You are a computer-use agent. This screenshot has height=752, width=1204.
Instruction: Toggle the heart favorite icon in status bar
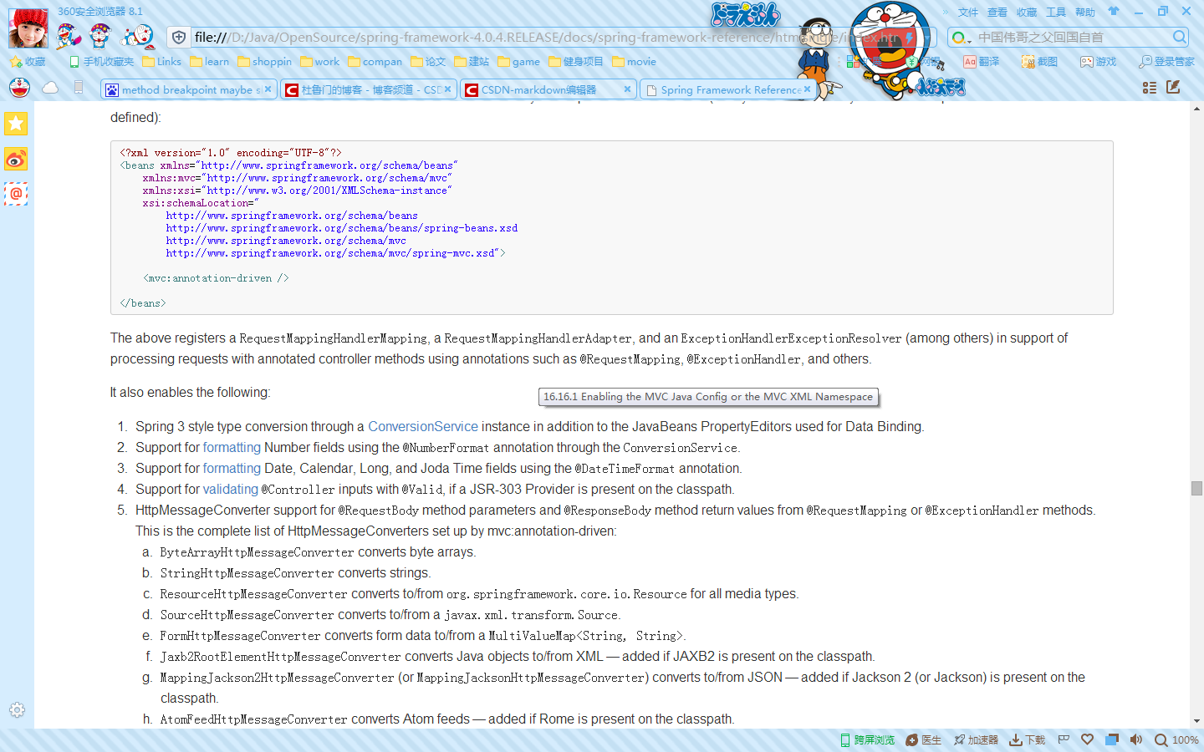(x=1087, y=739)
